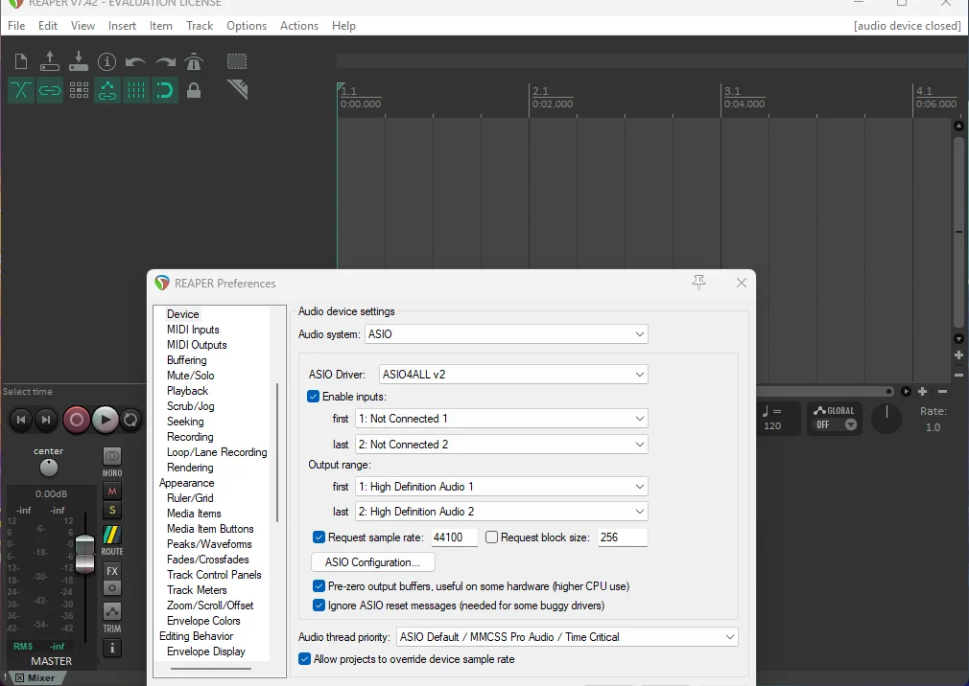Enable Request block size checkbox

pos(491,537)
